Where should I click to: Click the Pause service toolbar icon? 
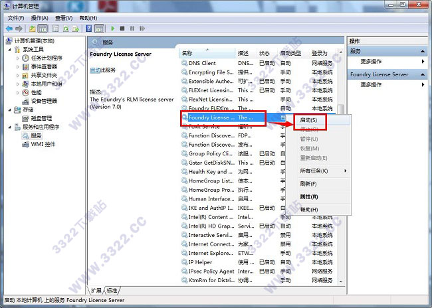[x=132, y=29]
